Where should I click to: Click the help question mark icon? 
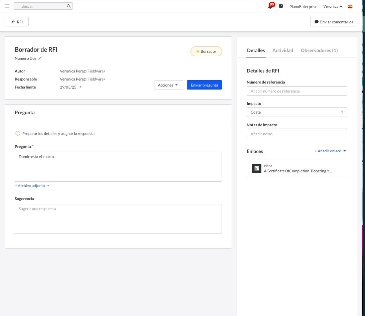click(281, 6)
